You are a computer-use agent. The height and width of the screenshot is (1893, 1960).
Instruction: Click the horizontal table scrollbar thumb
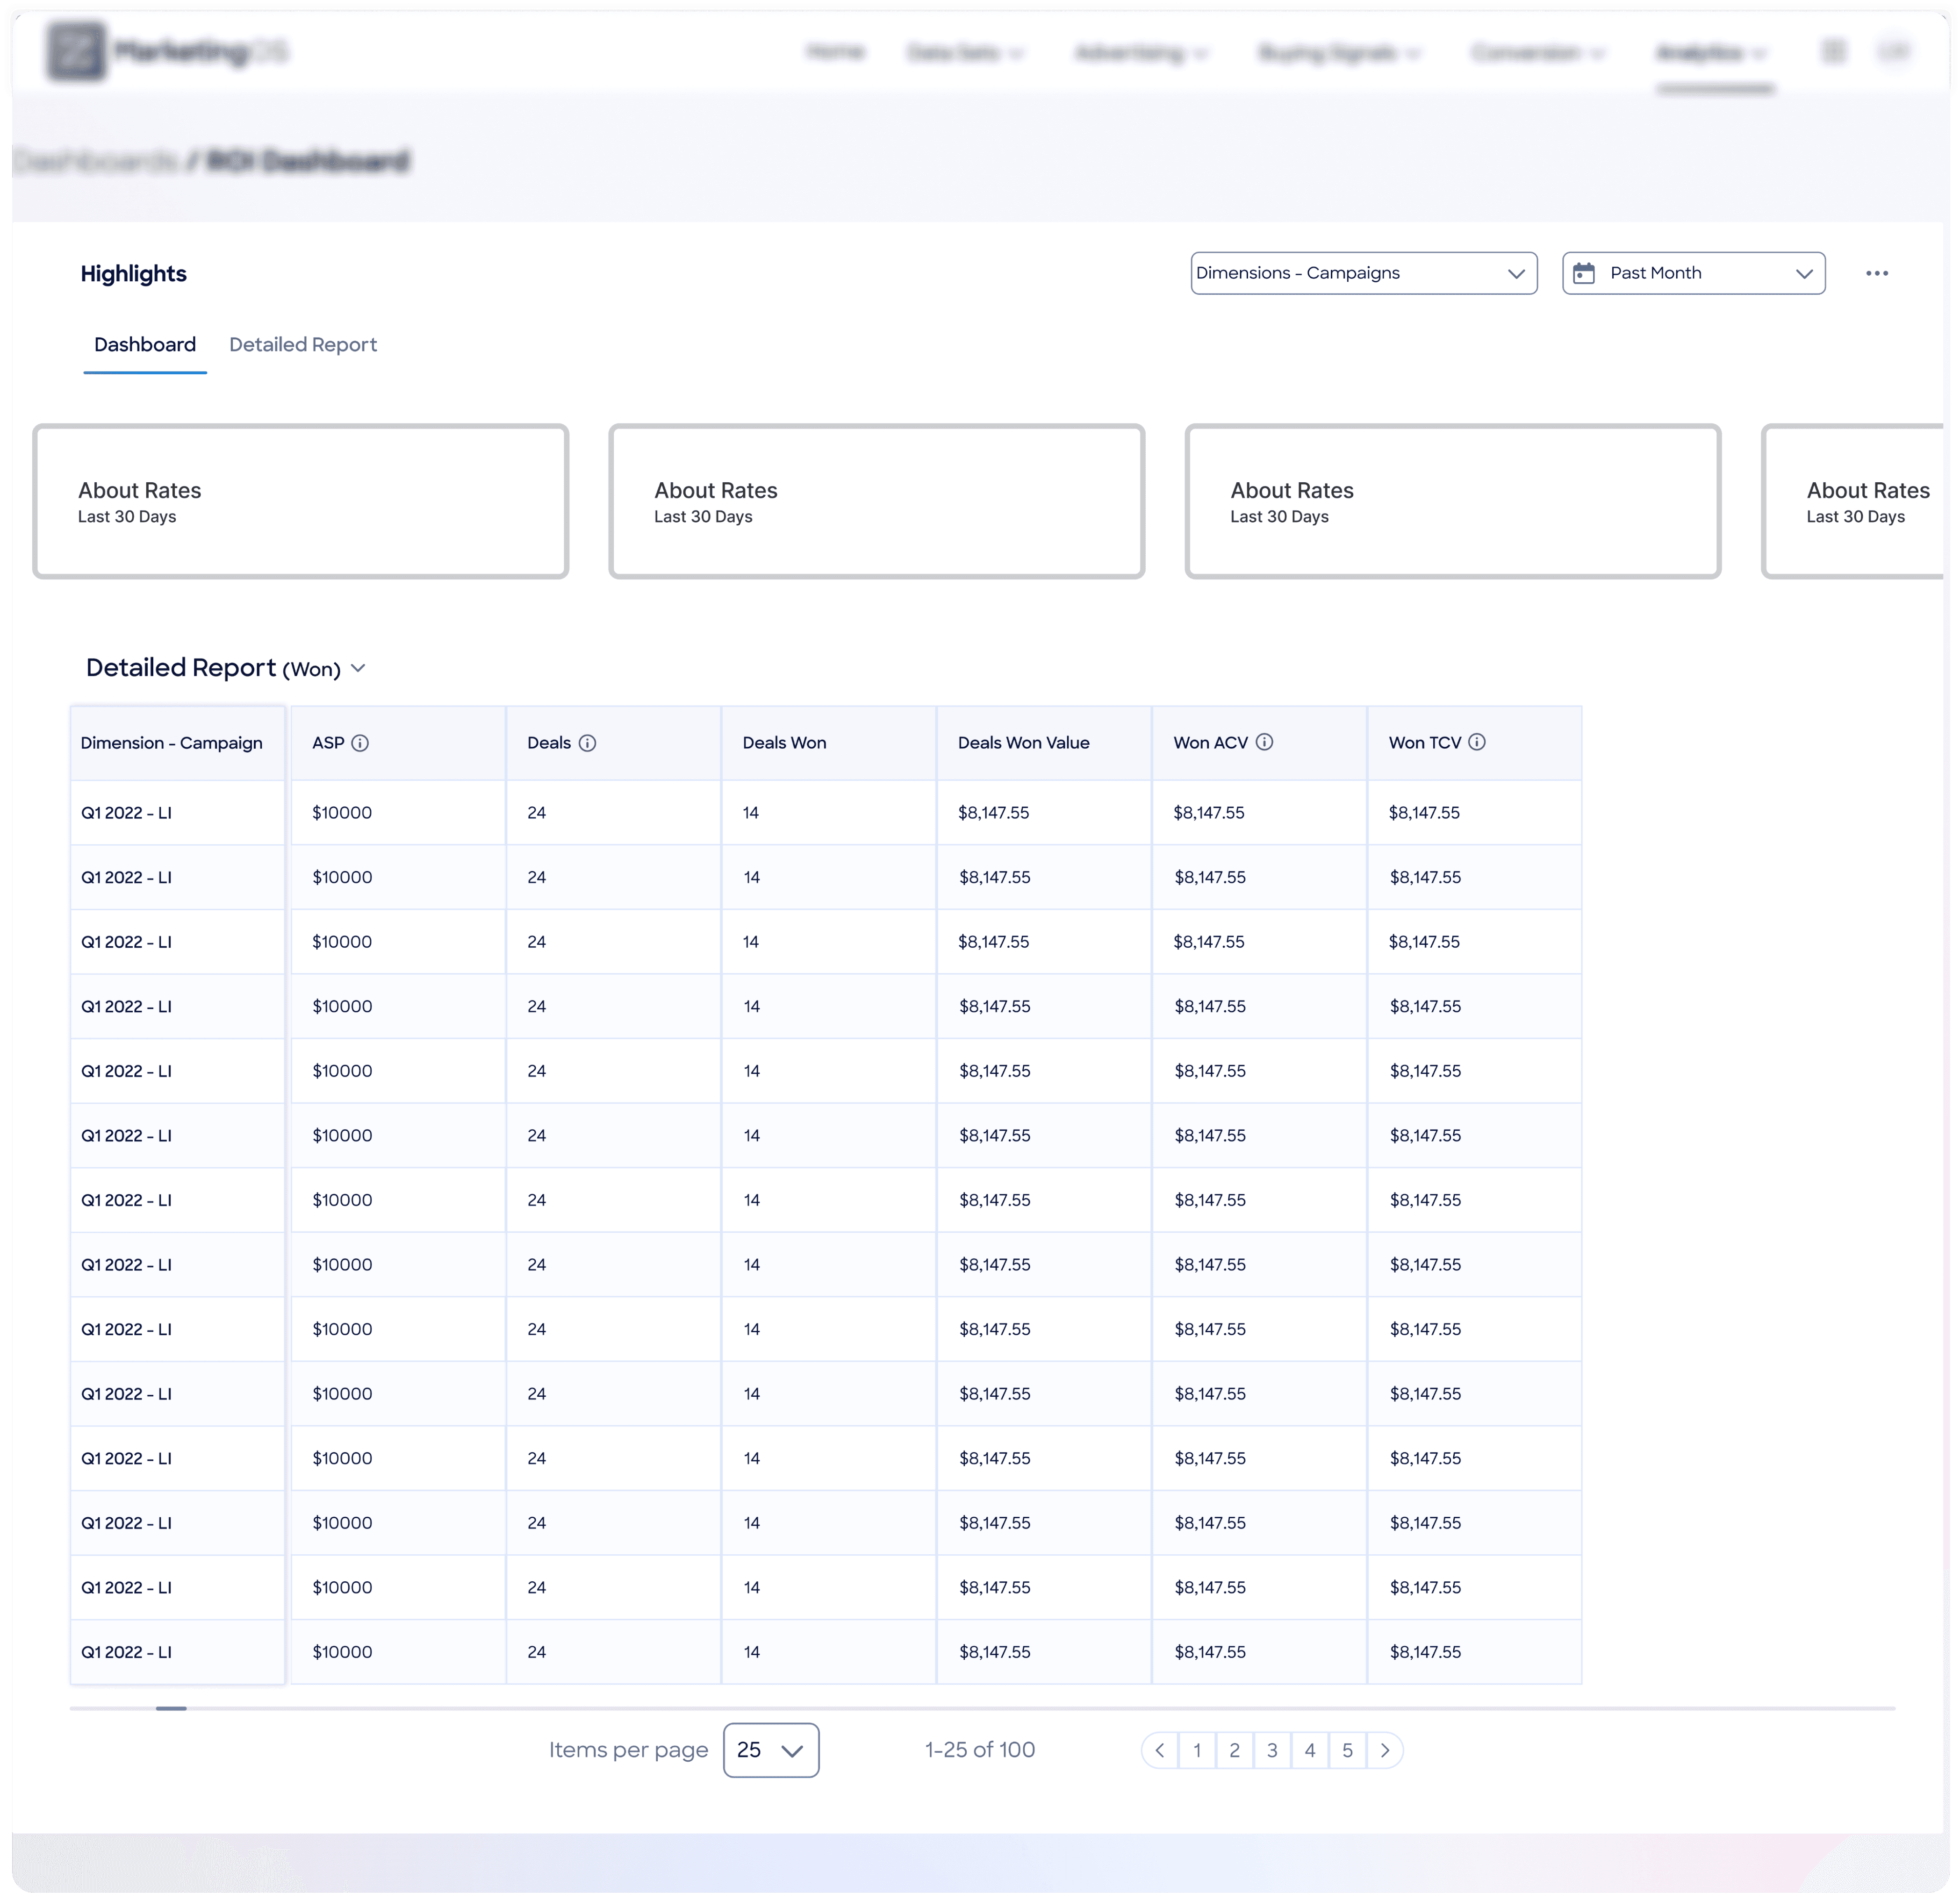(171, 1708)
